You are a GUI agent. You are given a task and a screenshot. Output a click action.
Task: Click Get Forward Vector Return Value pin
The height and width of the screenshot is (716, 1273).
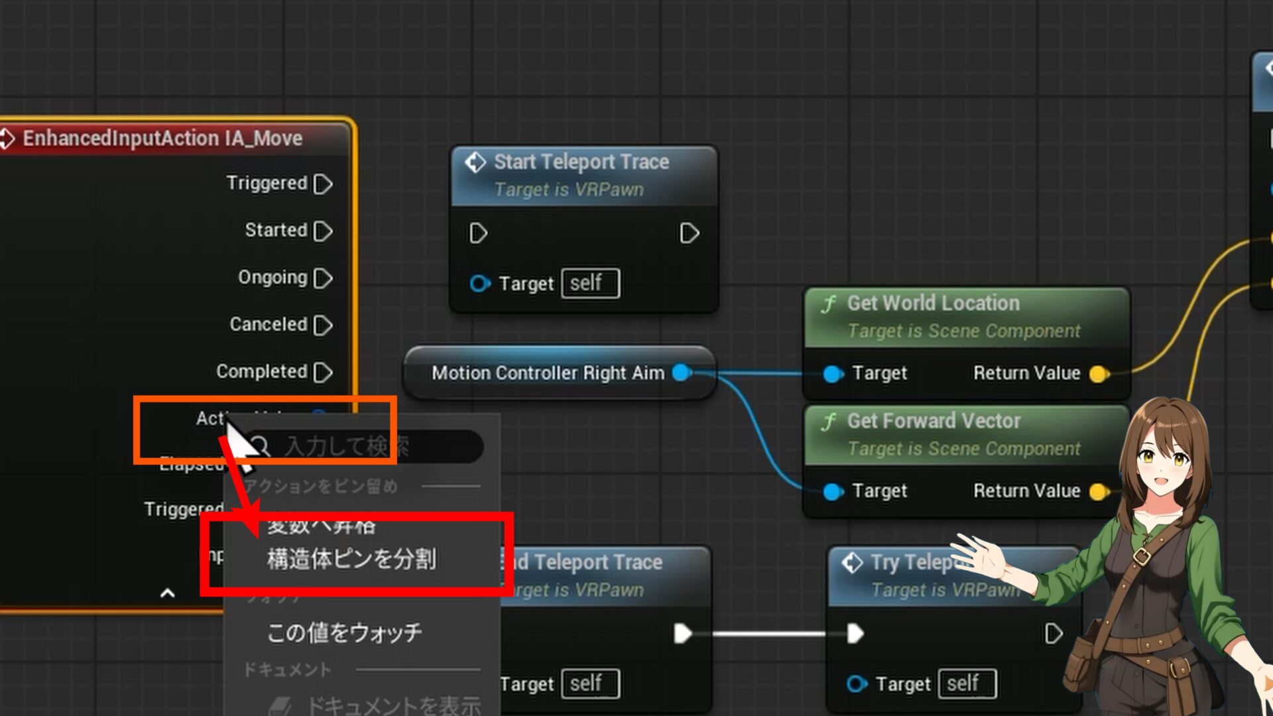point(1098,491)
